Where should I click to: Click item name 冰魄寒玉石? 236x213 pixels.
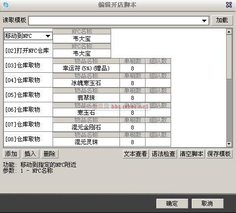(x=86, y=83)
